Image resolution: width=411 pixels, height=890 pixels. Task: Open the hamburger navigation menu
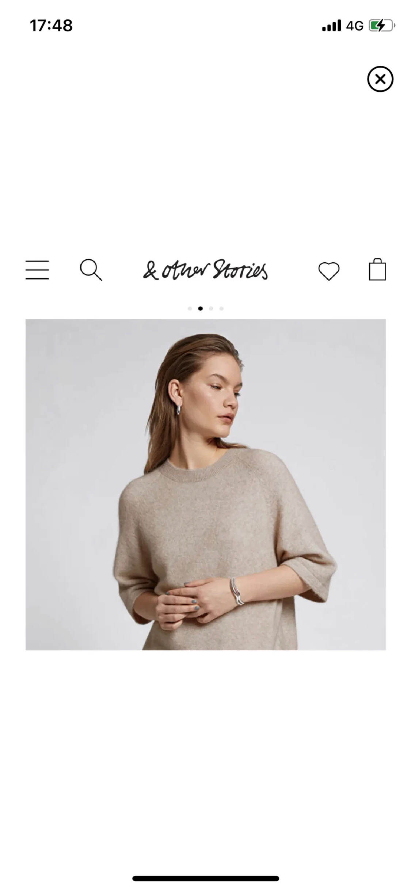[37, 270]
